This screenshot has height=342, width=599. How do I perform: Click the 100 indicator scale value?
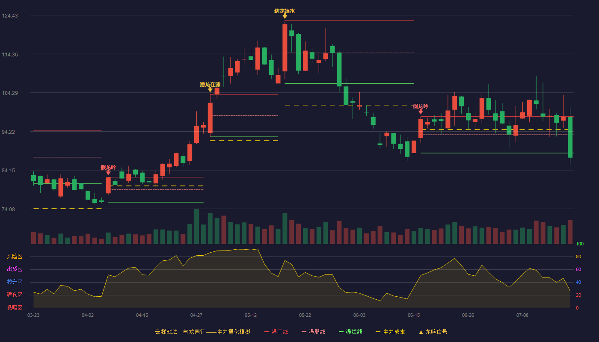pos(580,244)
